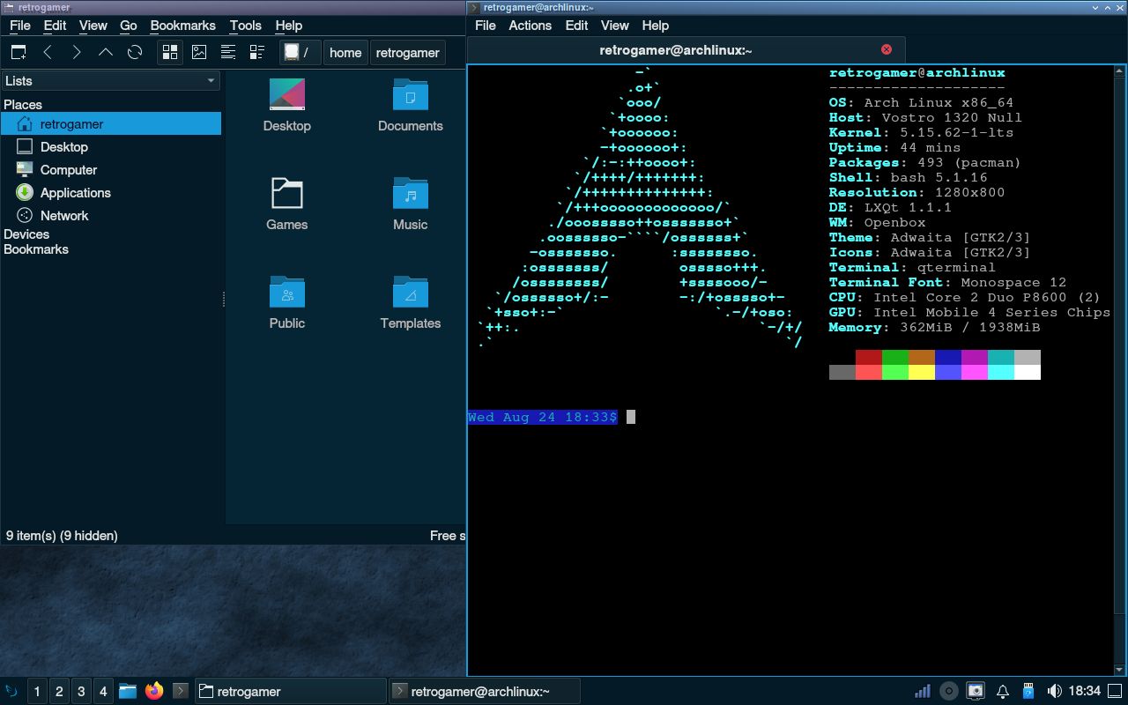Click the 18:34 panel clock

1085,691
